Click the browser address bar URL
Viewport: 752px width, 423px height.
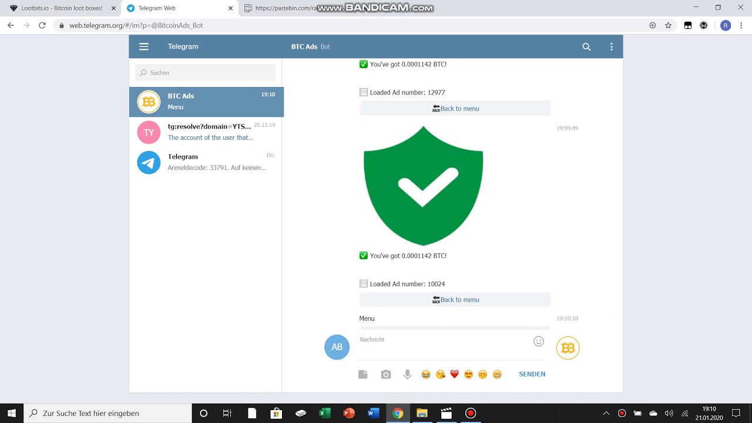[136, 25]
